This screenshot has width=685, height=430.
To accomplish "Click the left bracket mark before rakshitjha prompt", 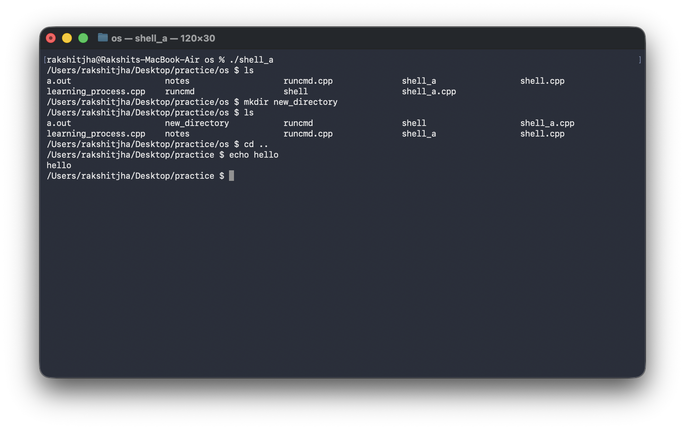I will pos(45,60).
